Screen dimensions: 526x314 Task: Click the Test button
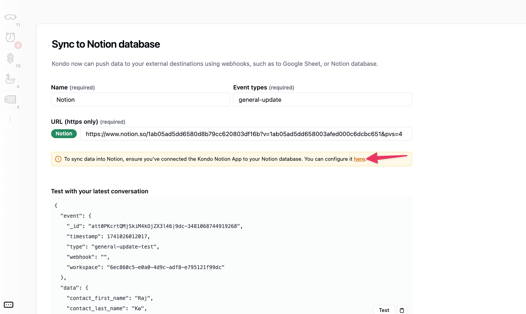coord(384,310)
